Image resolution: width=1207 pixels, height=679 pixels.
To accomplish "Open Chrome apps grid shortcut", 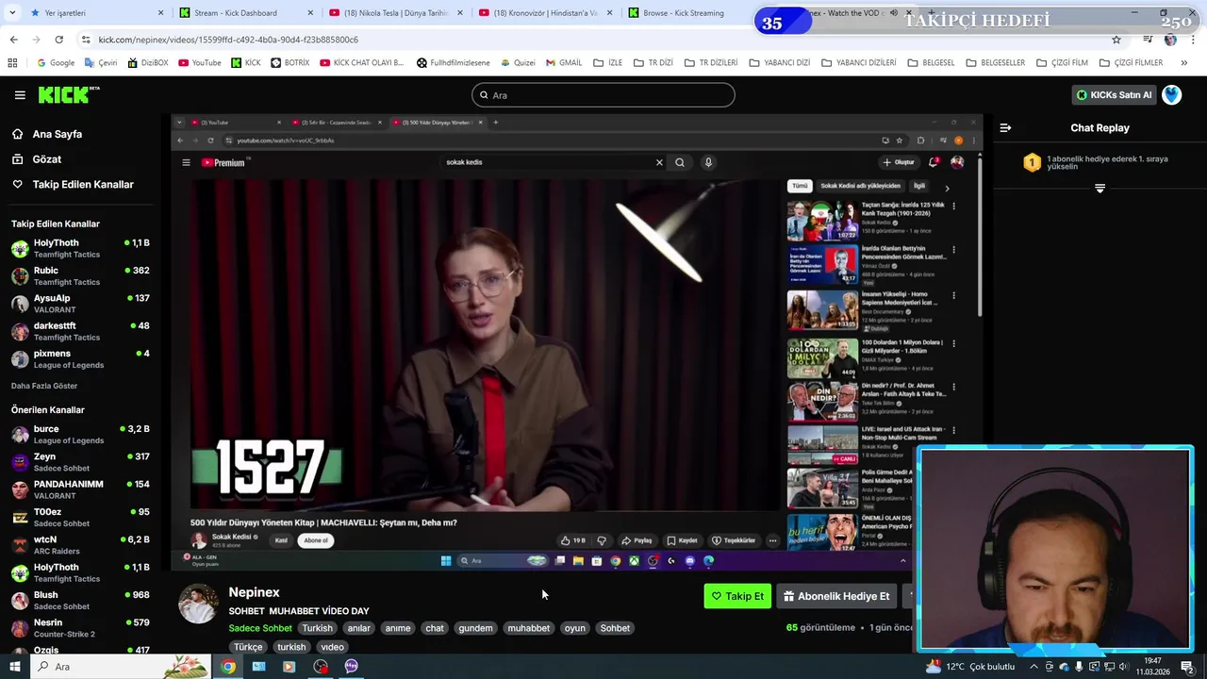I will (12, 63).
